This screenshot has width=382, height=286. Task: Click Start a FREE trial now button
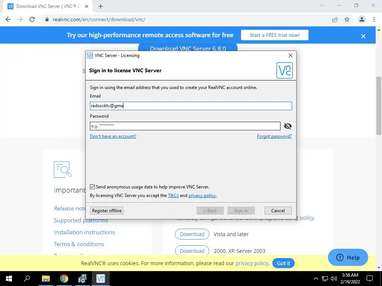275,35
